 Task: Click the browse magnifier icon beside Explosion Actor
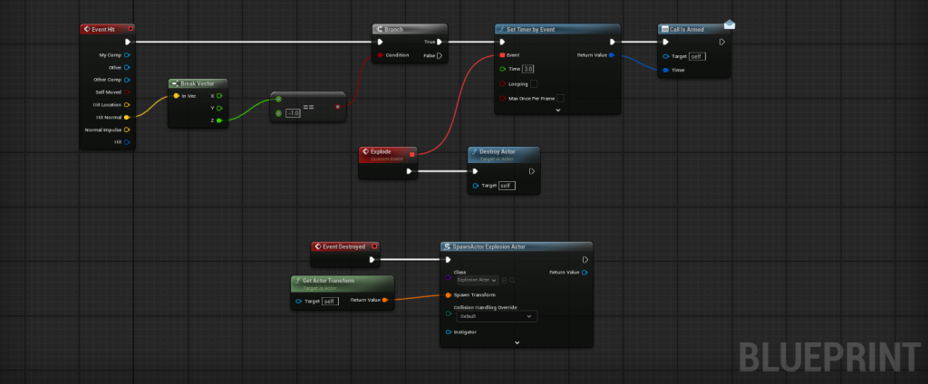tap(512, 280)
